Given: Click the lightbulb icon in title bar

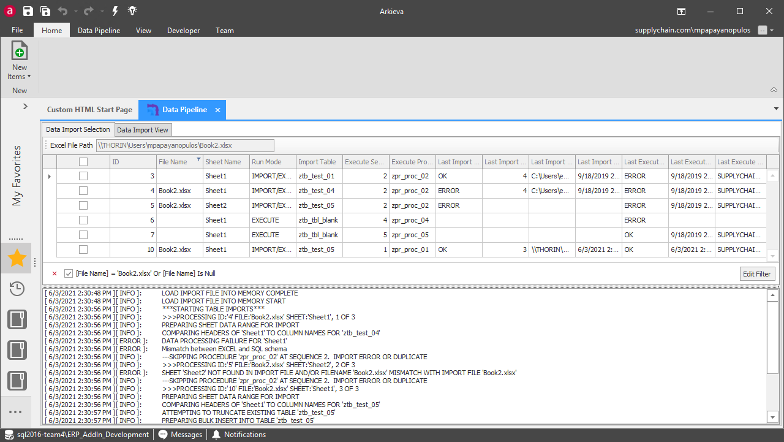Looking at the screenshot, I should click(132, 11).
